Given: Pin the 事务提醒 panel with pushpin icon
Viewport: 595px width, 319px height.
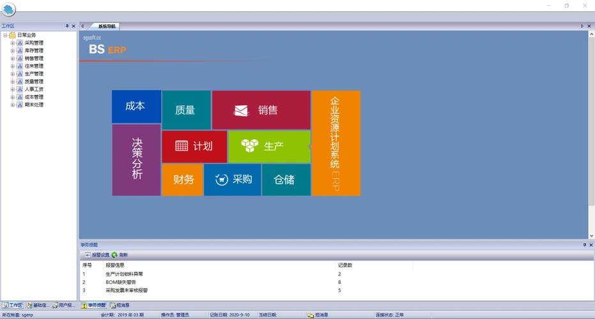Looking at the screenshot, I should 584,245.
